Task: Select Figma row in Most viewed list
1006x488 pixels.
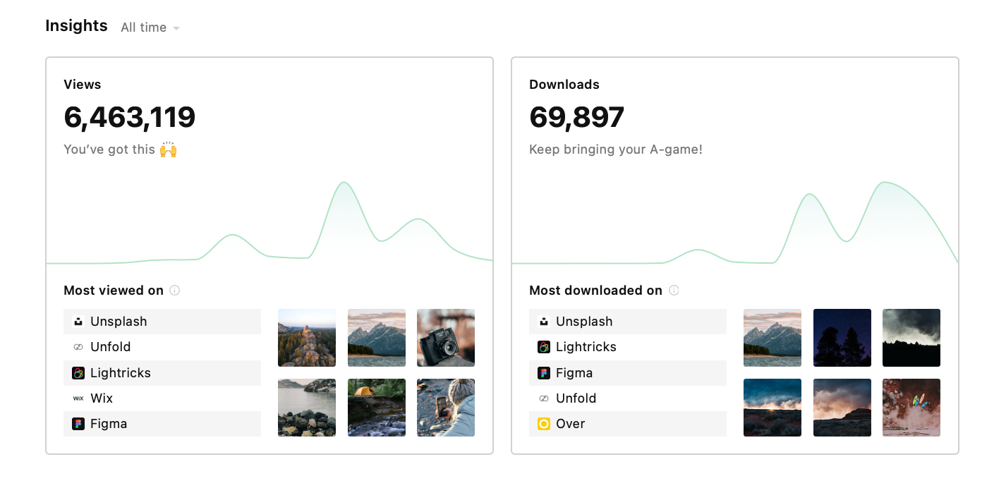Action: coord(162,424)
